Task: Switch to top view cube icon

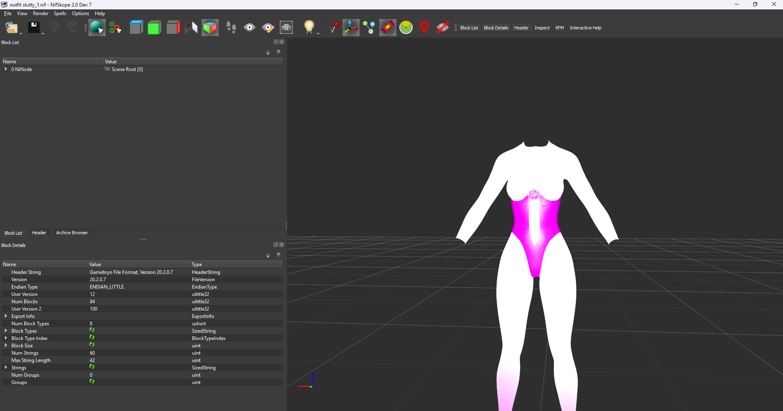Action: click(136, 28)
